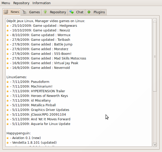The width and height of the screenshot is (162, 152).
Task: Click the star beside Vendetta 1.8.101 (updated)
Action: [x=8, y=143]
